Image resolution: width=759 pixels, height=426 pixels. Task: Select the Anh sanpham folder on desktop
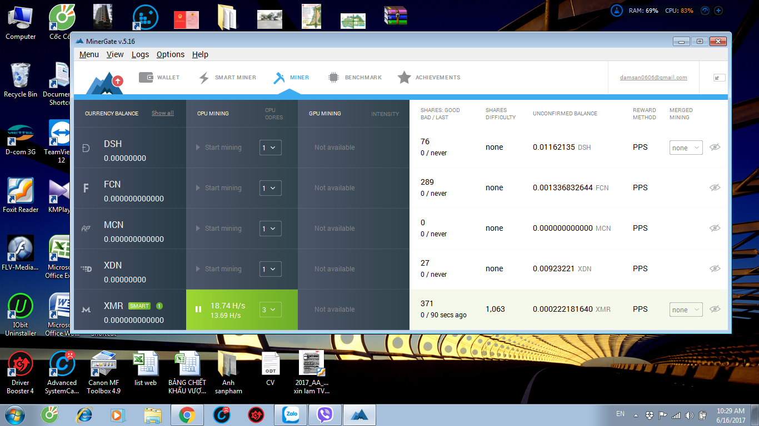[228, 373]
